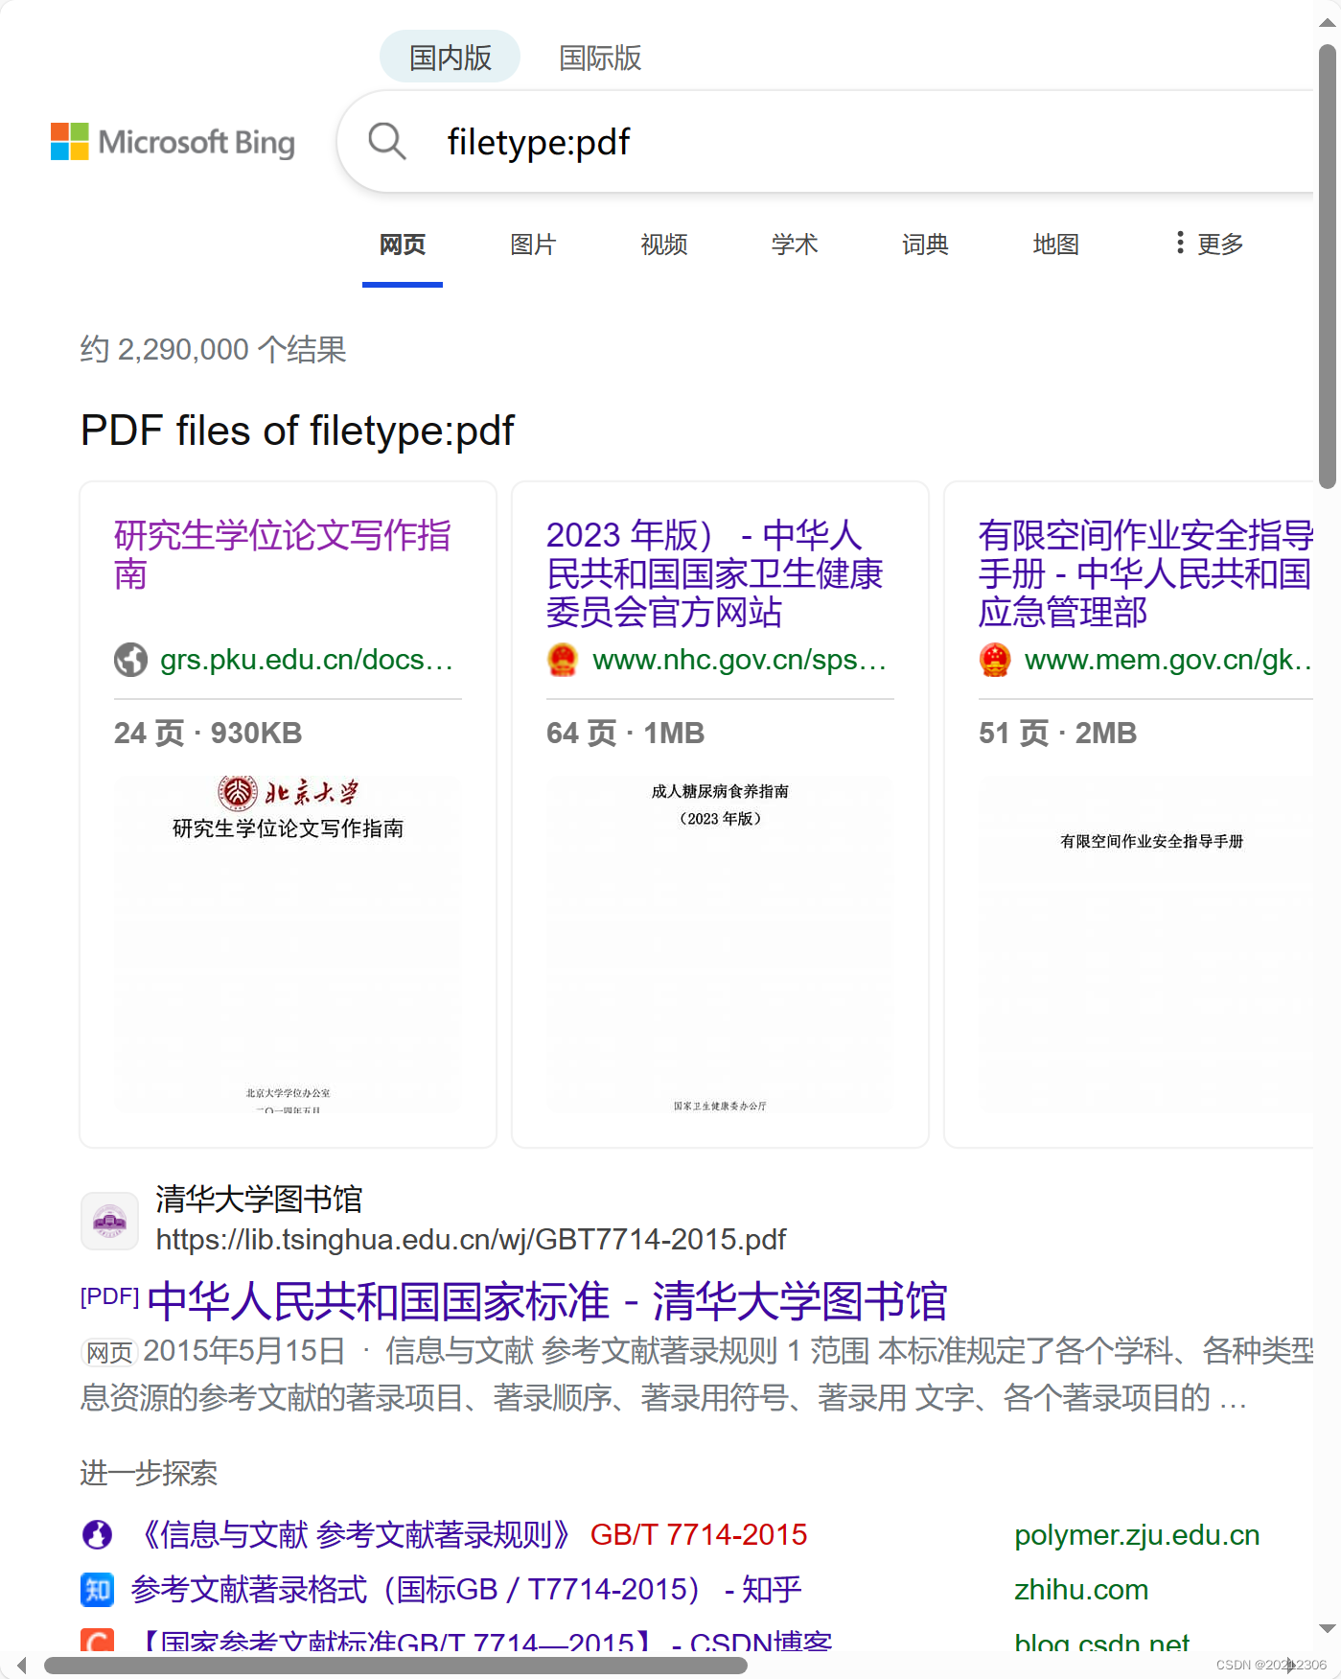This screenshot has width=1341, height=1679.
Task: Switch to 国内版 version
Action: pos(450,57)
